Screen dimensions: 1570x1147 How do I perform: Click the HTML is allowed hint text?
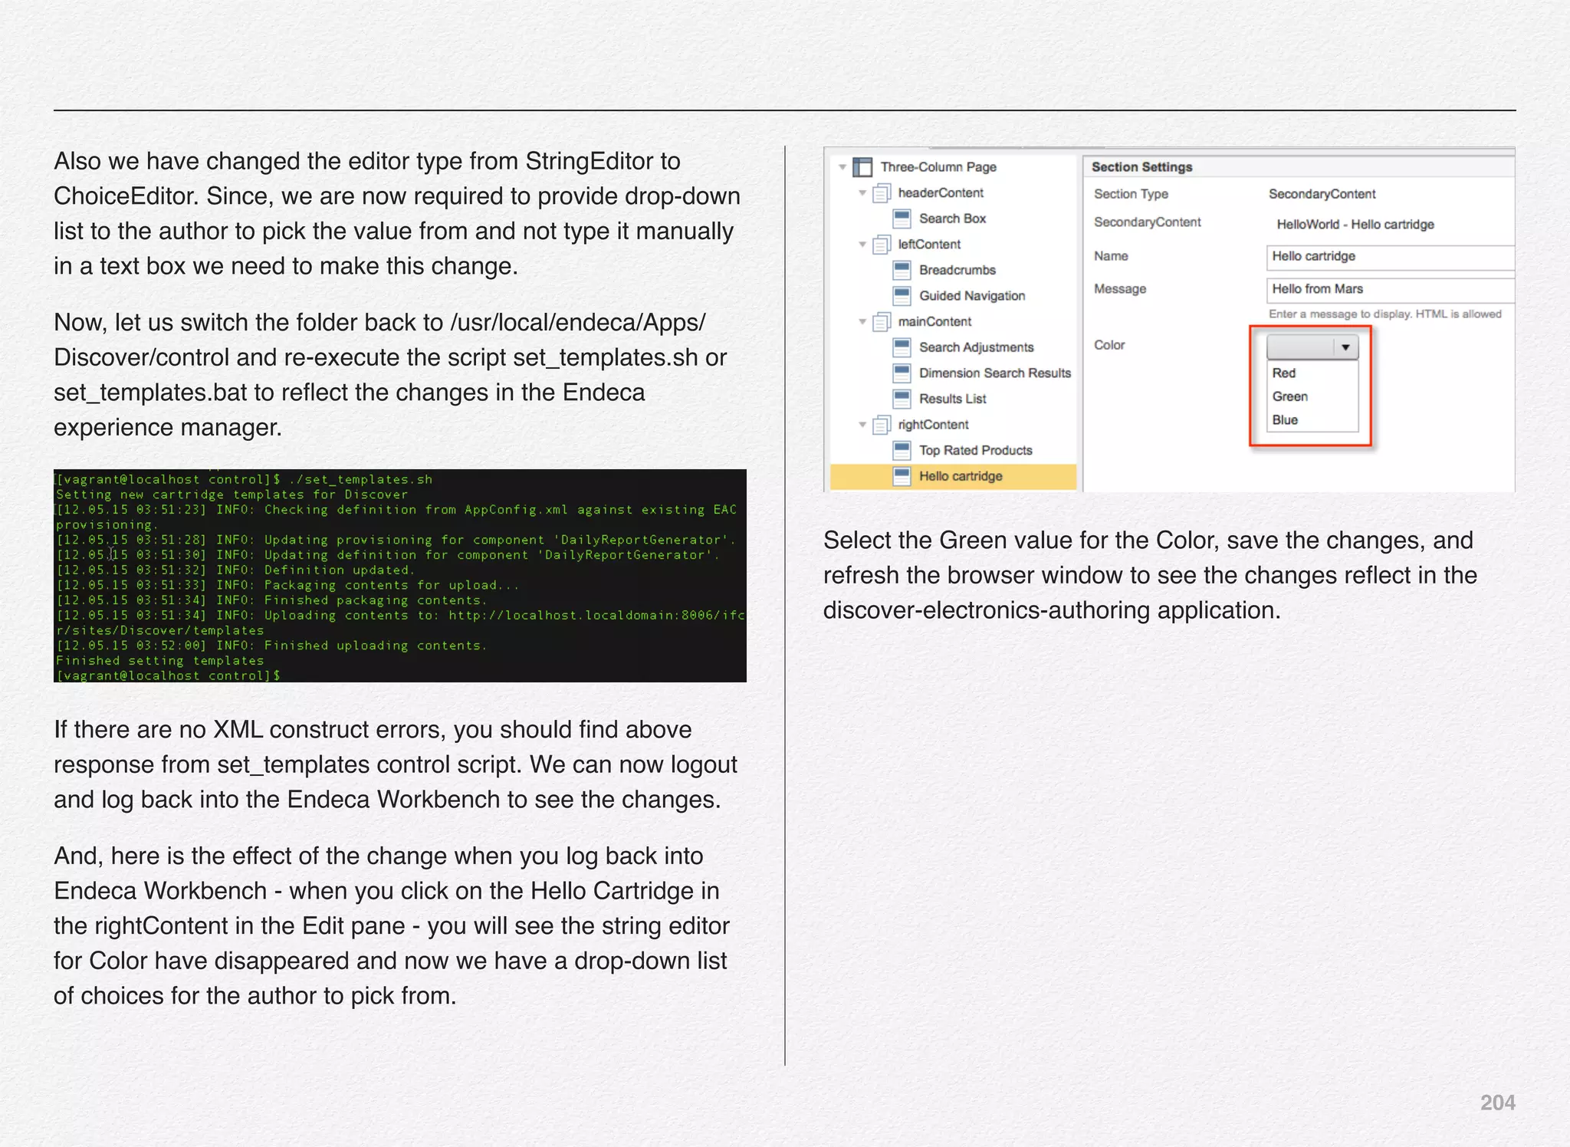tap(1384, 314)
